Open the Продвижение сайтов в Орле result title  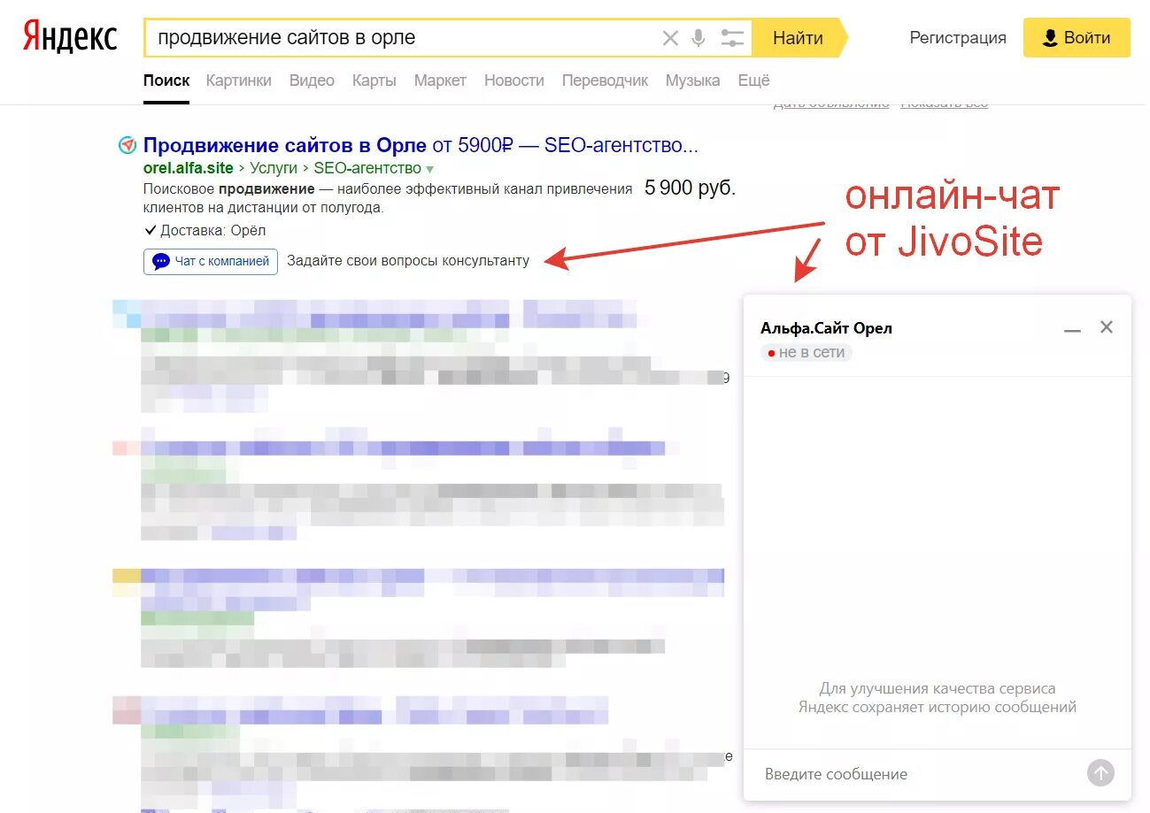coord(421,145)
